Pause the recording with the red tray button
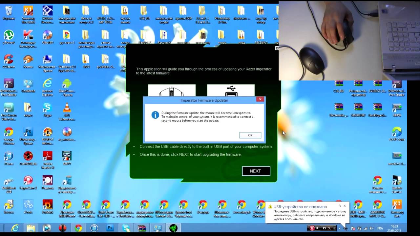This screenshot has width=420, height=236. tap(312, 228)
